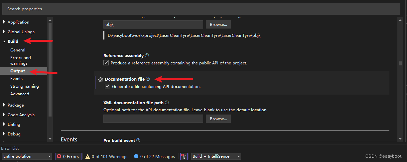Uncheck Generate a file containing API documentation

tap(107, 86)
